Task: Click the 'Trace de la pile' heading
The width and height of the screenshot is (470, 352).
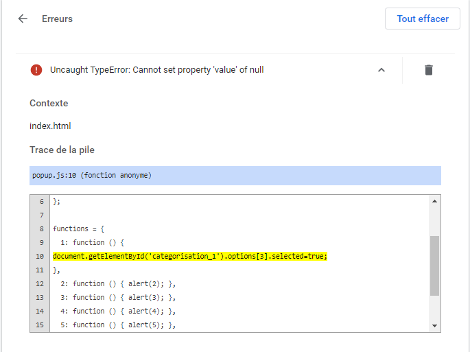Action: pyautogui.click(x=62, y=150)
